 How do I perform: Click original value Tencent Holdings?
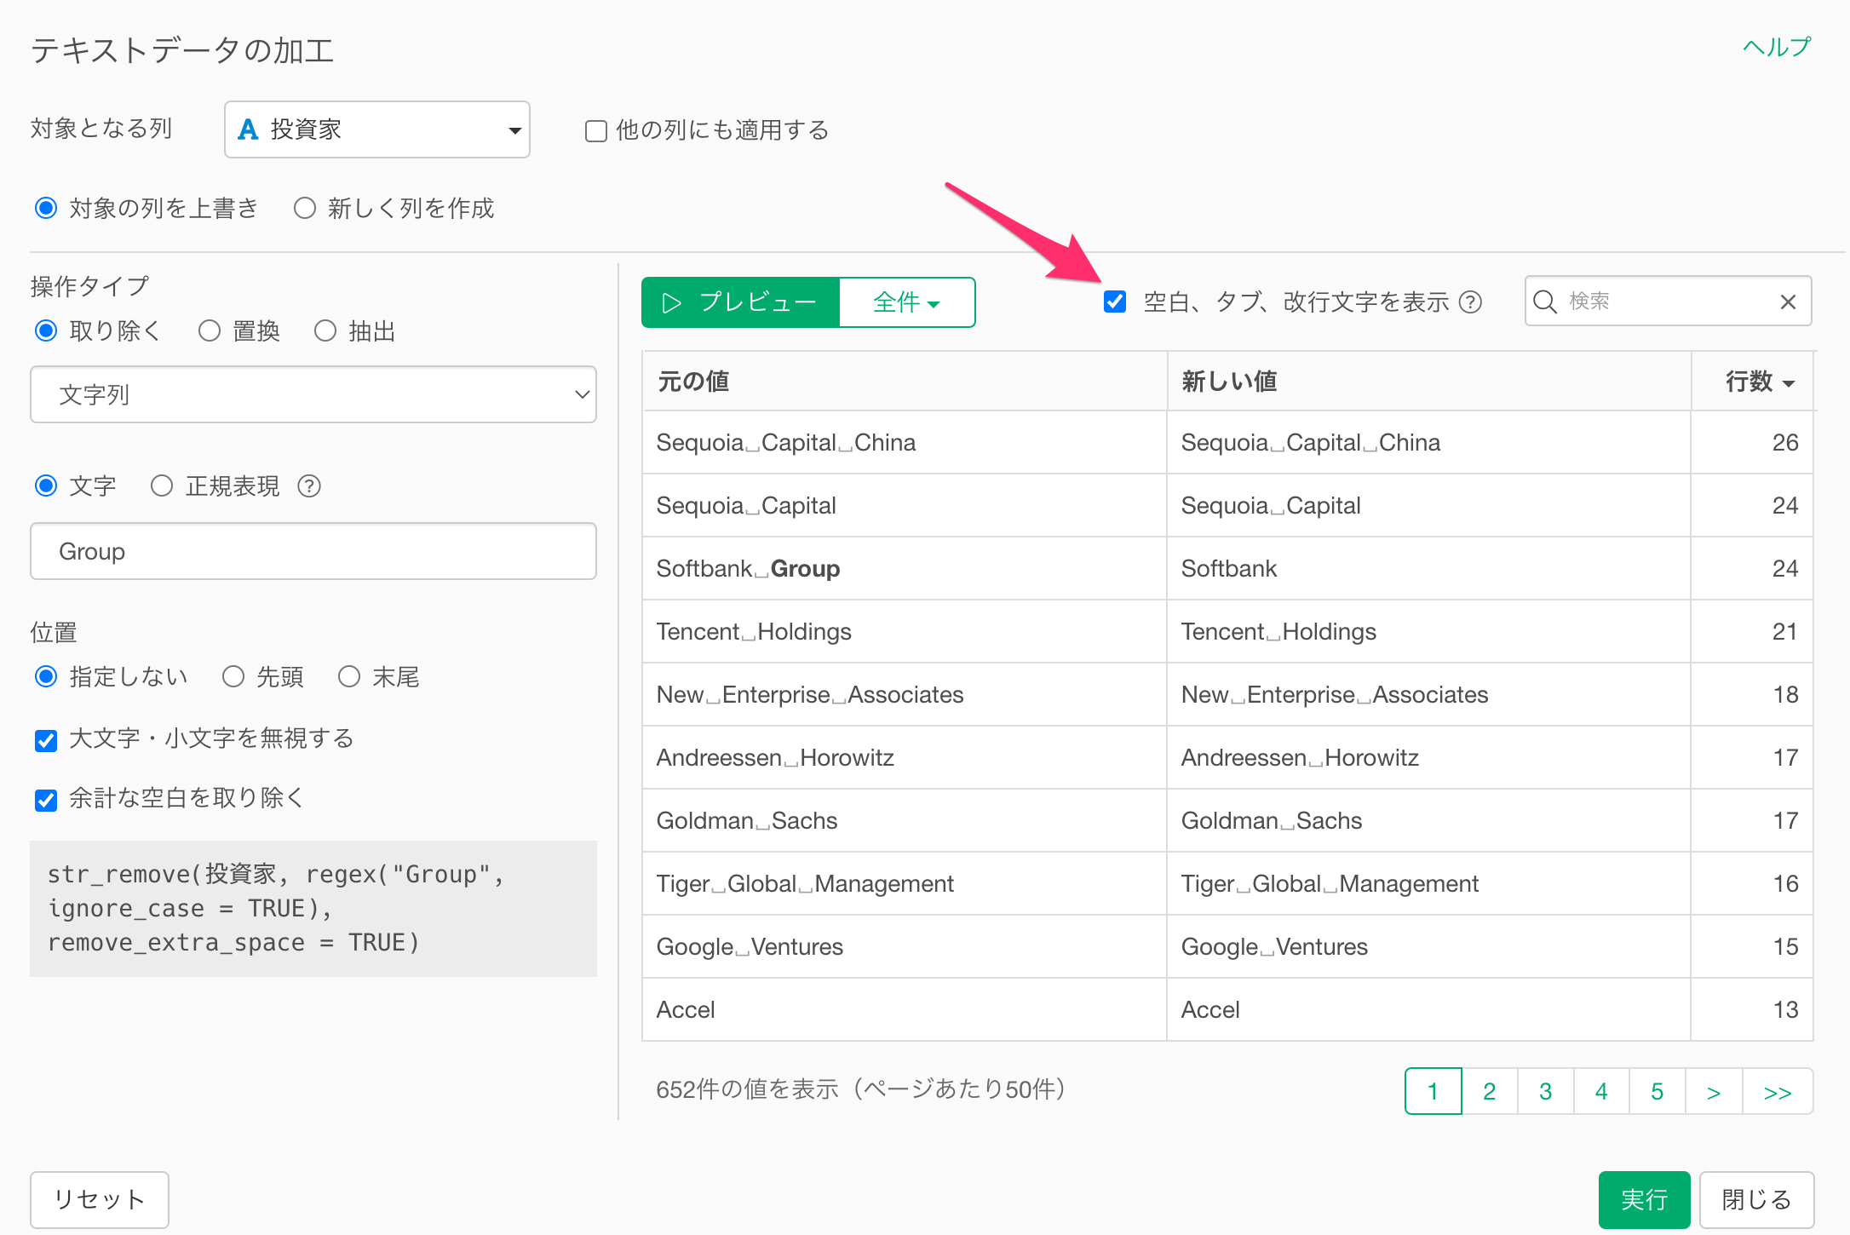[754, 632]
